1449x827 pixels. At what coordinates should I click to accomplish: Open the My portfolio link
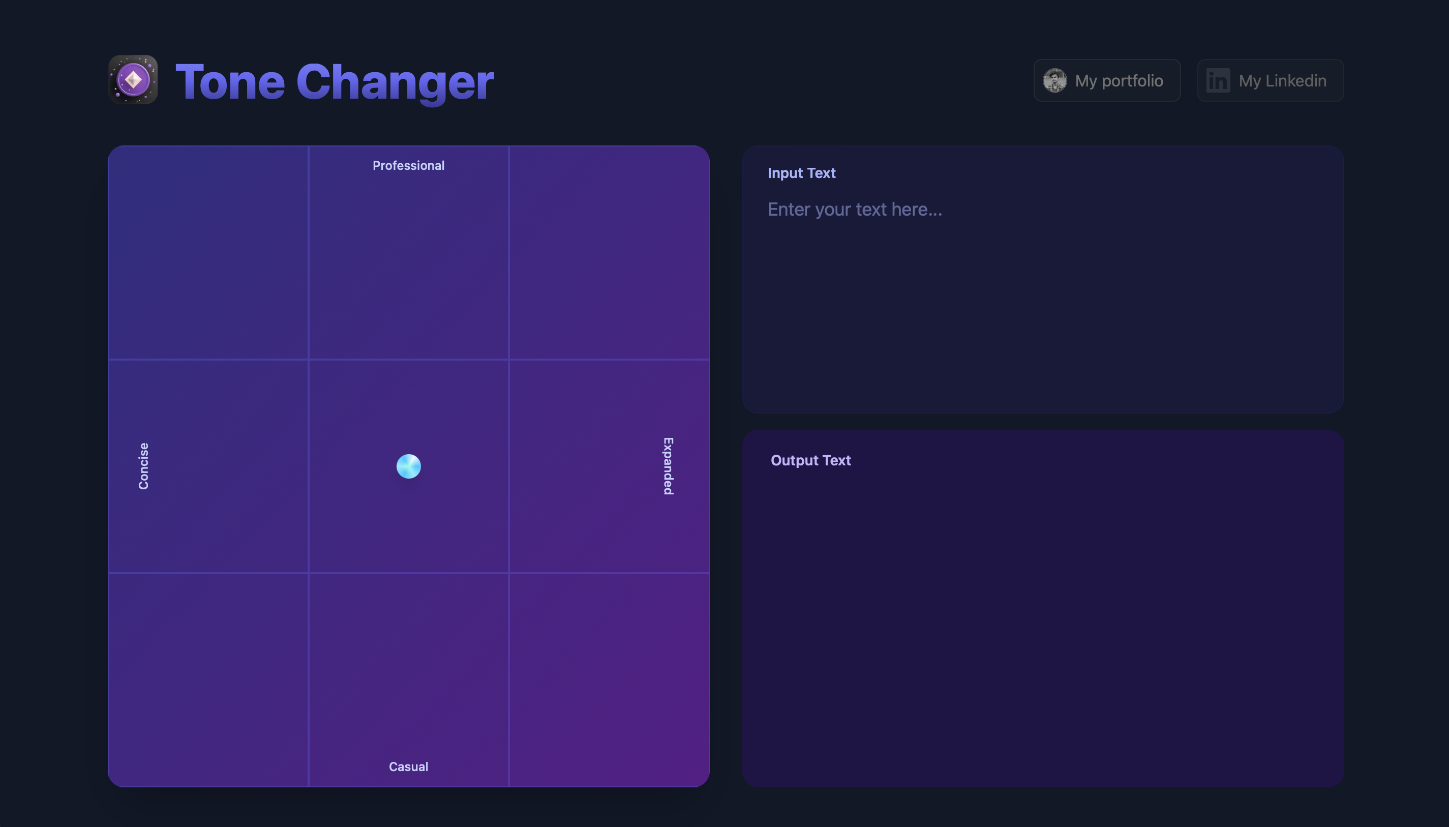[x=1107, y=80]
